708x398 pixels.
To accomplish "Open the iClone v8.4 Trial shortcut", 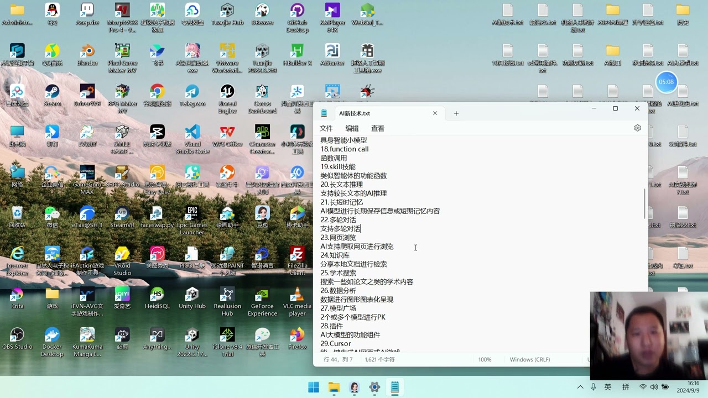I will pos(227,341).
